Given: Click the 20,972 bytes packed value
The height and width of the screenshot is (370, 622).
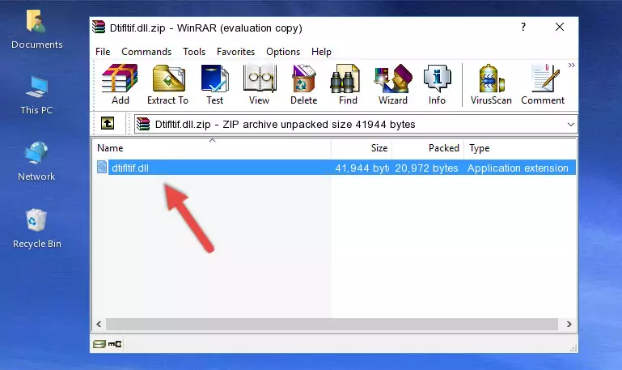Looking at the screenshot, I should click(x=426, y=168).
